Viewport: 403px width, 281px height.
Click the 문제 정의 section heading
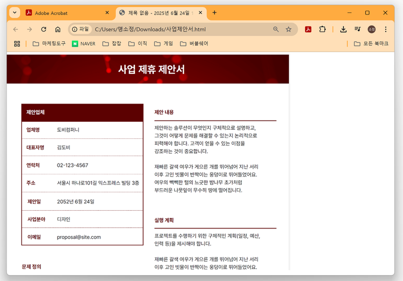[x=31, y=267]
